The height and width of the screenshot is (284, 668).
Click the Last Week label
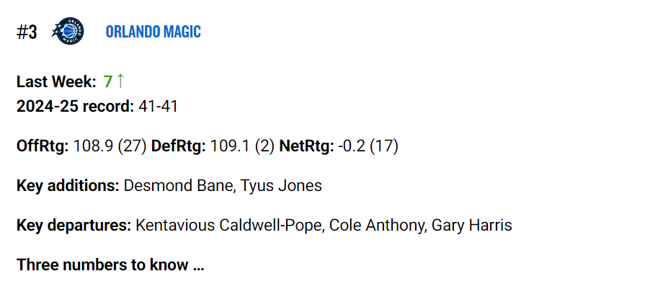[57, 81]
